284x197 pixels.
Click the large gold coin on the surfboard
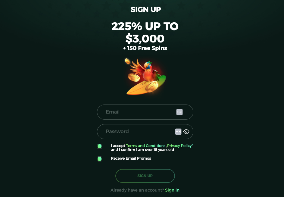151,86
